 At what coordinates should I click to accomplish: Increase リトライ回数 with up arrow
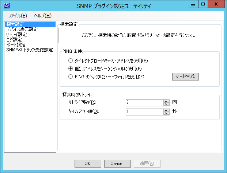point(166,101)
